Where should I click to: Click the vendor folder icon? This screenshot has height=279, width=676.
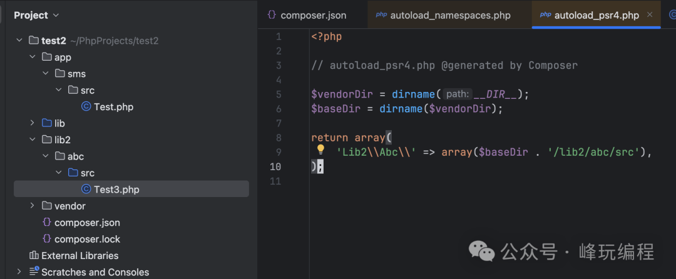(47, 206)
